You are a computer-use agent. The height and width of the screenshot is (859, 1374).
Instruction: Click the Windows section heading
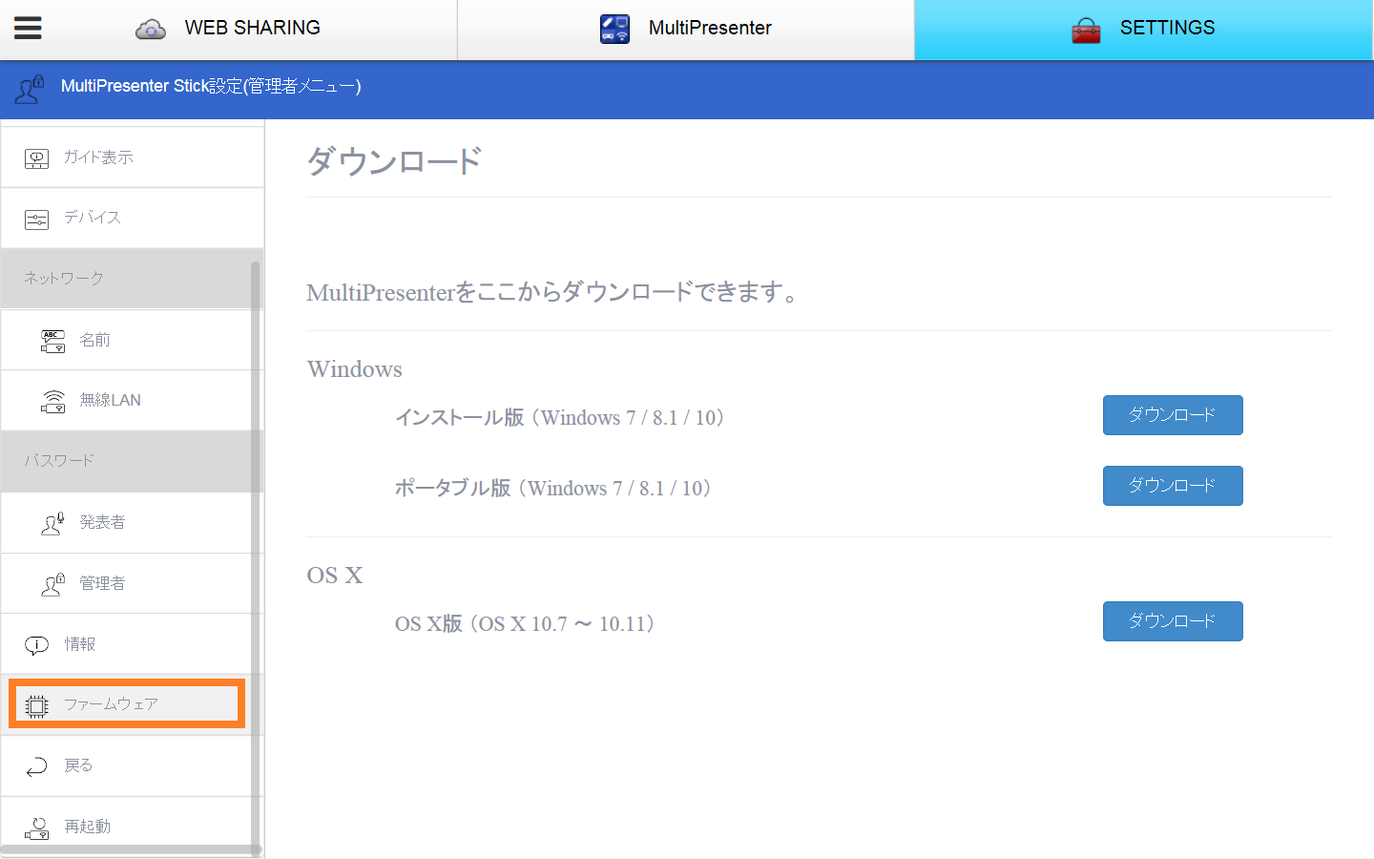[354, 369]
